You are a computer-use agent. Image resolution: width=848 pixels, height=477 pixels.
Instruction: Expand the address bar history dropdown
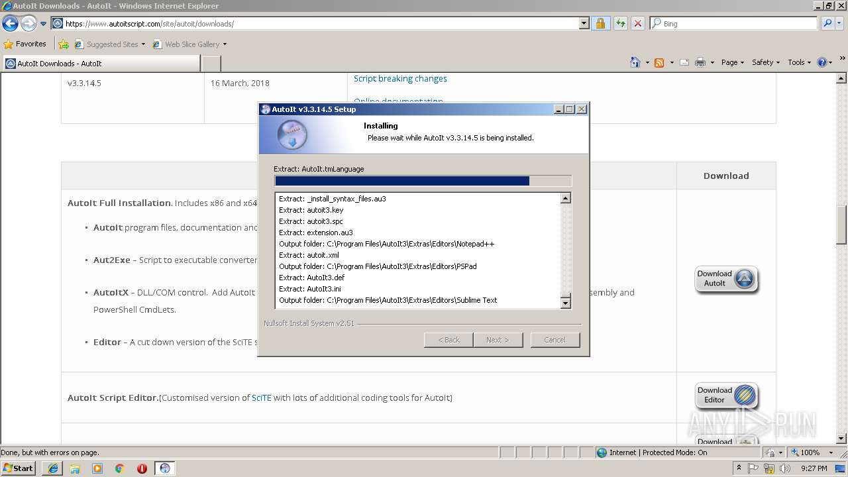584,24
